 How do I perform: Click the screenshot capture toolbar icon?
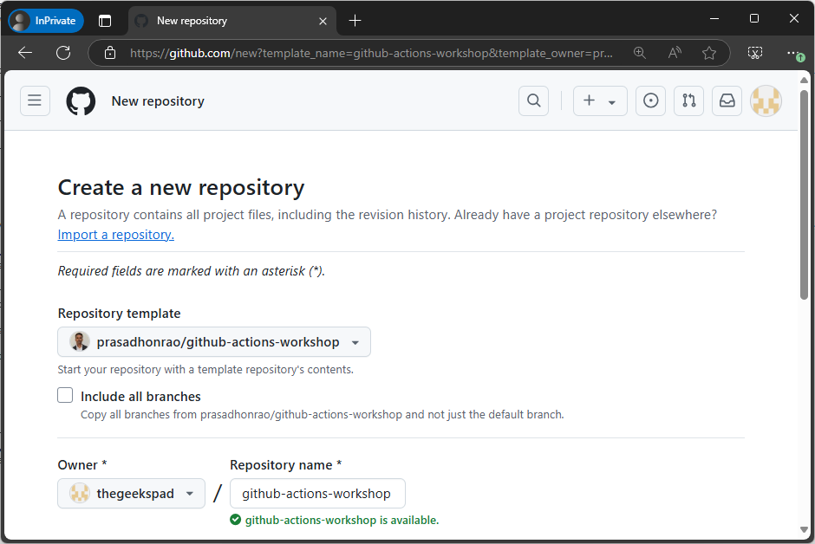(x=754, y=53)
